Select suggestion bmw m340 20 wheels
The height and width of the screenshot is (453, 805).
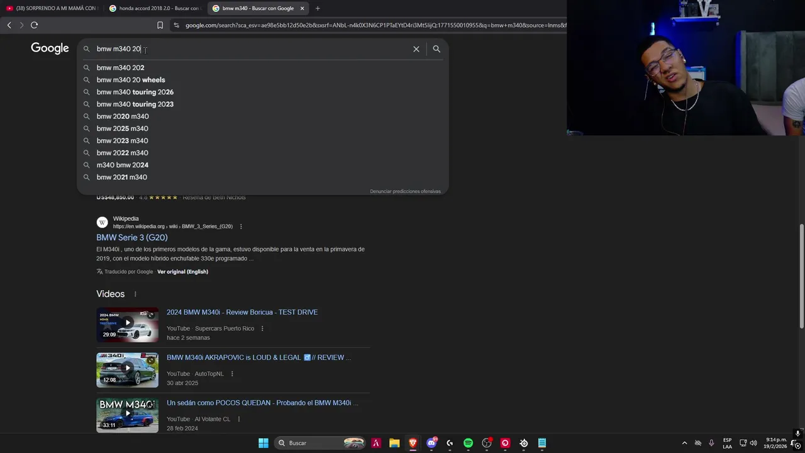click(263, 80)
